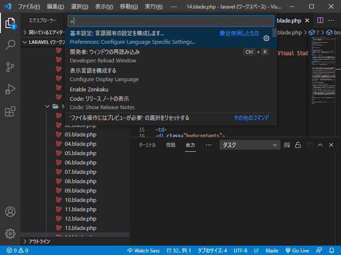The height and width of the screenshot is (255, 341).
Task: Open 13.blade.php in explorer
Action: click(81, 228)
